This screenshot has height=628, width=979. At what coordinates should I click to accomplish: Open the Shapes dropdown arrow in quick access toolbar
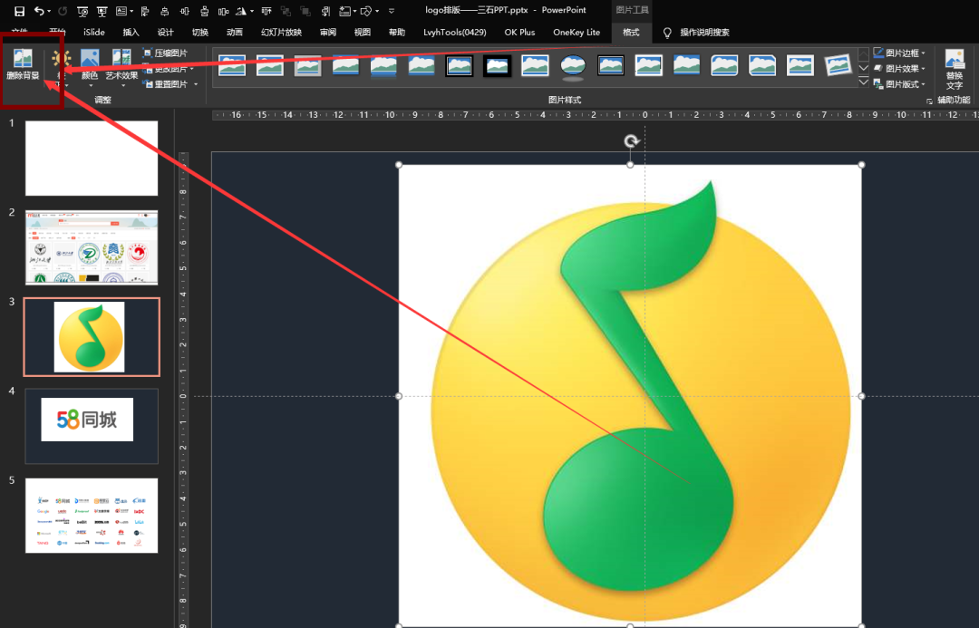(x=377, y=11)
